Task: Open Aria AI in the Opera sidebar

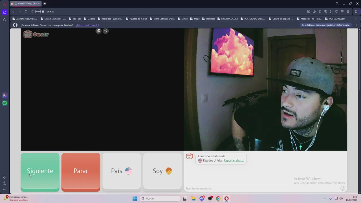Action: click(5, 95)
